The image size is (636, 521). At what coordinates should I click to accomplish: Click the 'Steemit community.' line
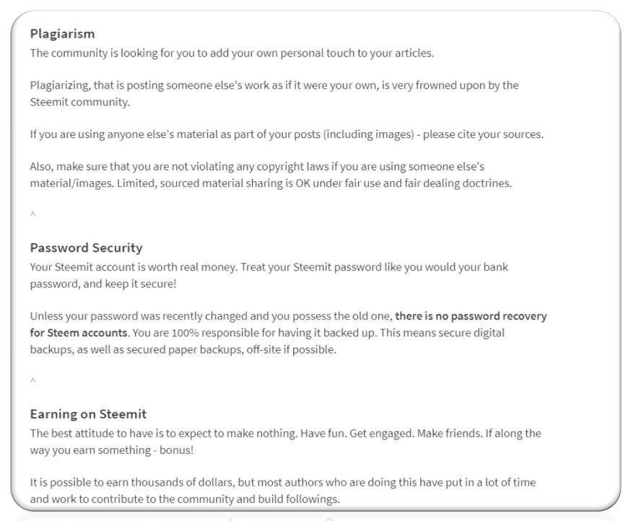point(80,102)
